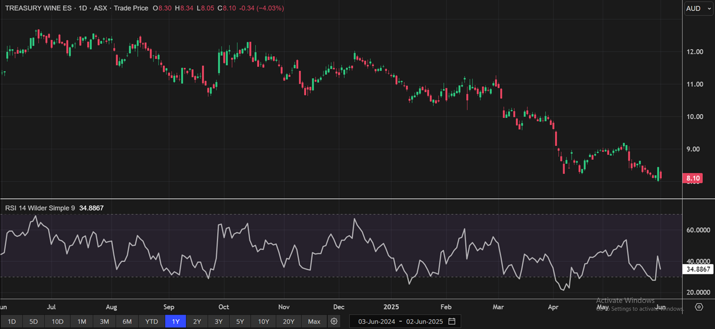
Task: Select the YTD range option
Action: tap(151, 322)
